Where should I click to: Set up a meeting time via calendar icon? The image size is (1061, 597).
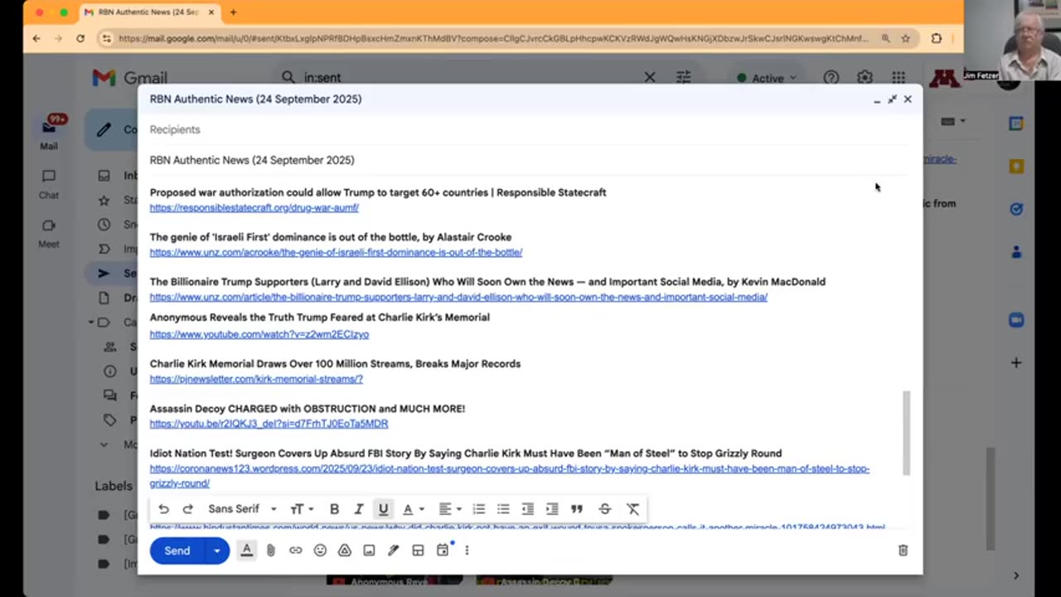click(443, 551)
